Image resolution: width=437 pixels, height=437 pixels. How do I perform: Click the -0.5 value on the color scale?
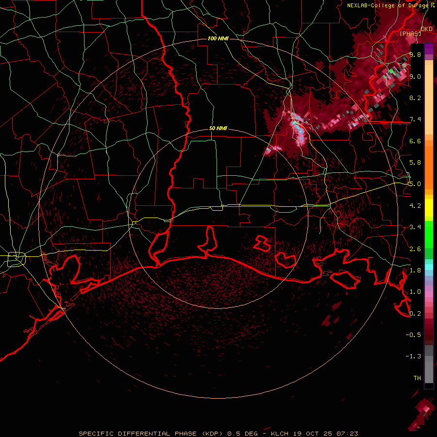pyautogui.click(x=413, y=335)
